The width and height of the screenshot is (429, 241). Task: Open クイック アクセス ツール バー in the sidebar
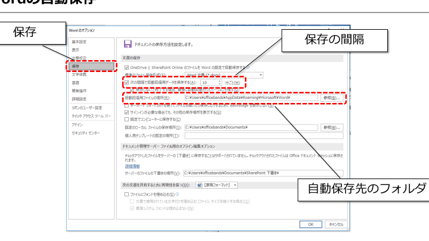[91, 116]
